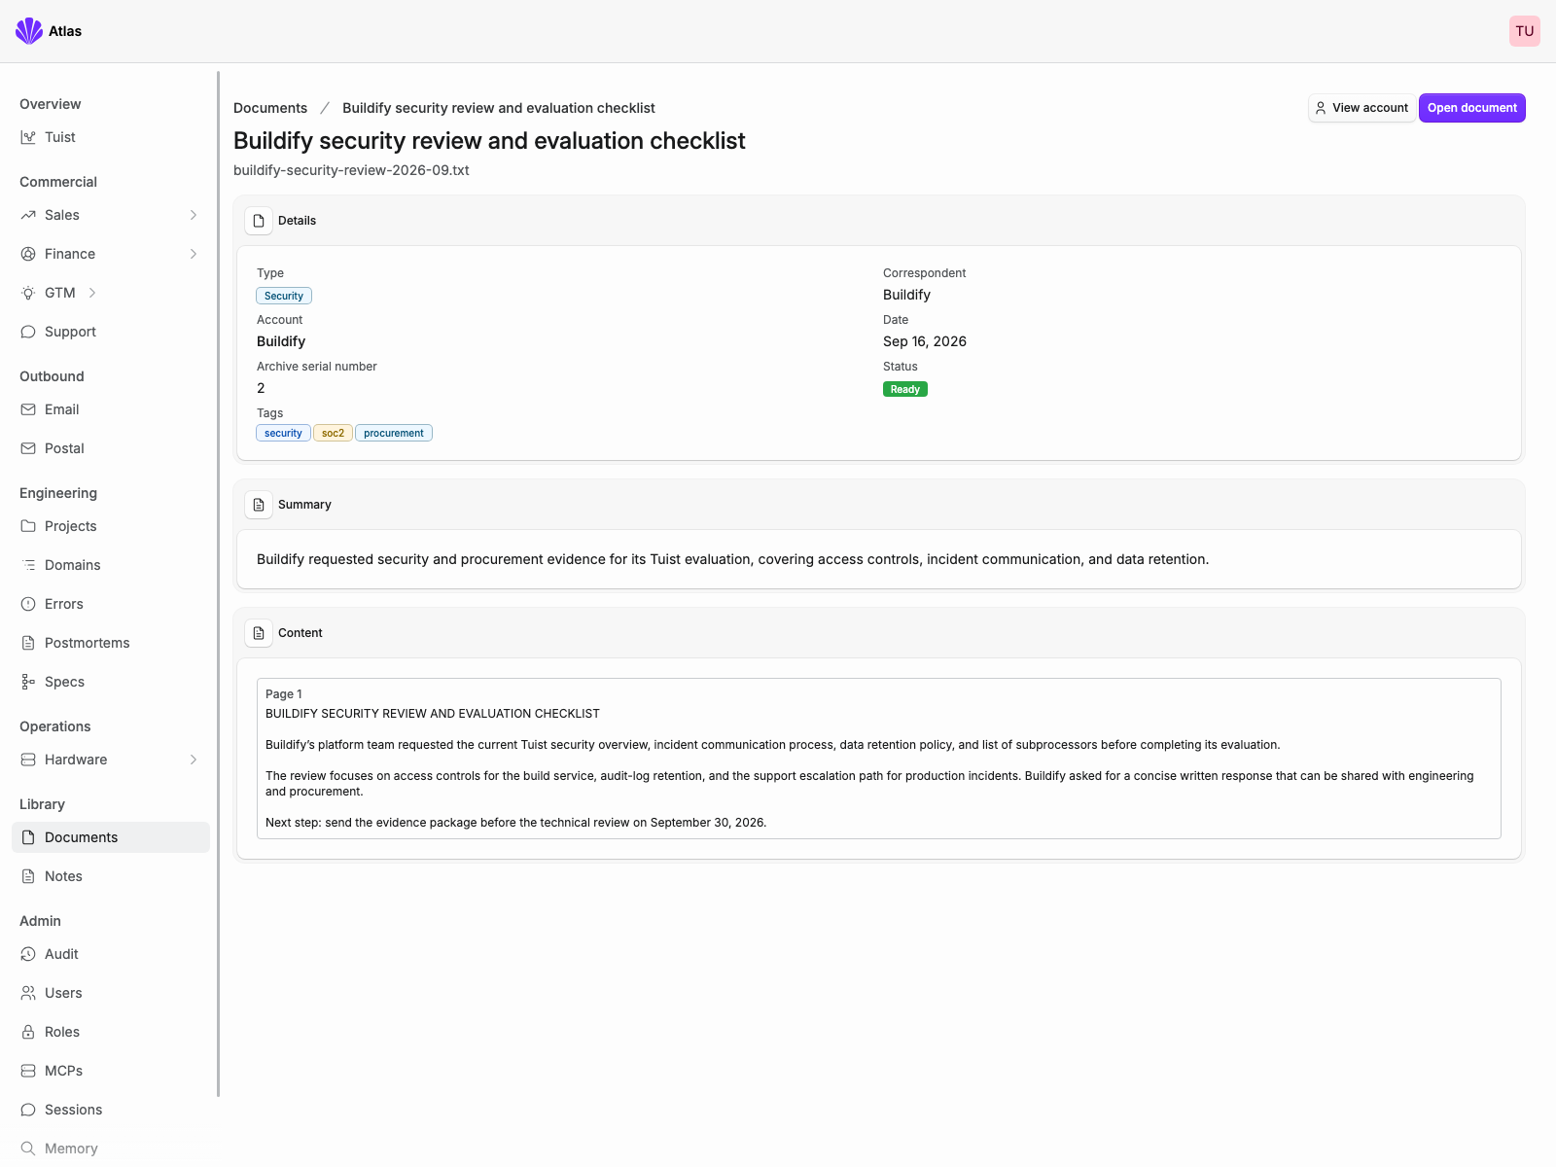Click the Open document button
The width and height of the screenshot is (1556, 1167).
[1471, 108]
